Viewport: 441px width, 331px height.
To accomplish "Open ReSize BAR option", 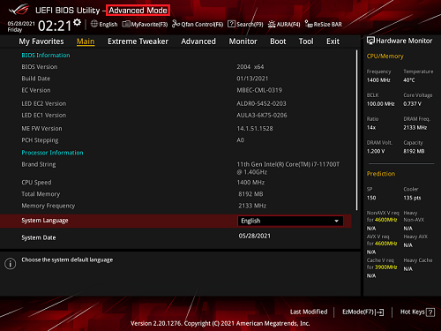I will pos(323,24).
